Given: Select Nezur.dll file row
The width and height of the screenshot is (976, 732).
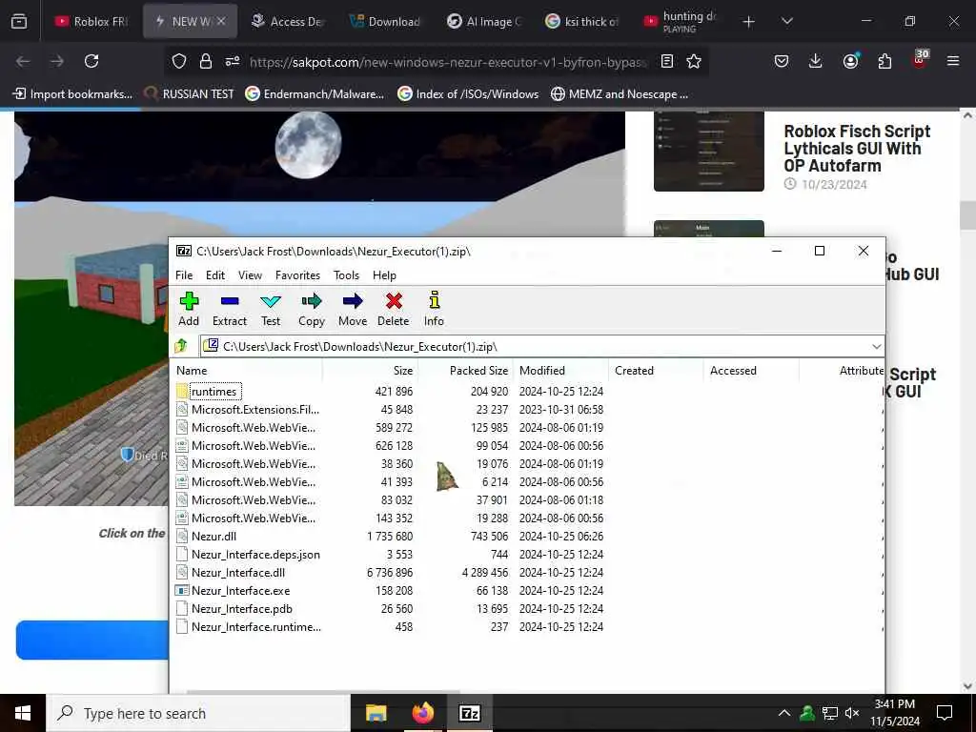Looking at the screenshot, I should coord(213,536).
